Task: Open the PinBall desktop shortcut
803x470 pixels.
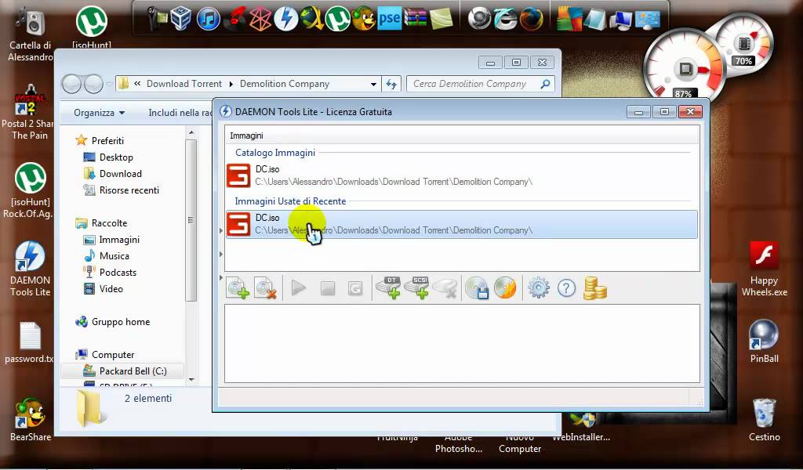Action: coord(764,341)
